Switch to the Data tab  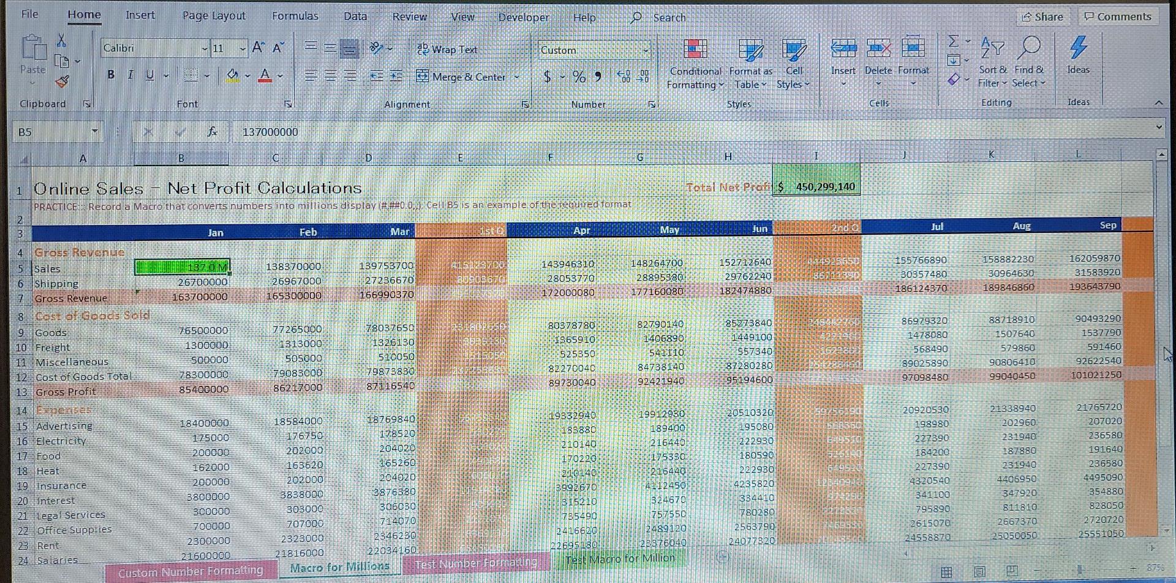(x=355, y=16)
